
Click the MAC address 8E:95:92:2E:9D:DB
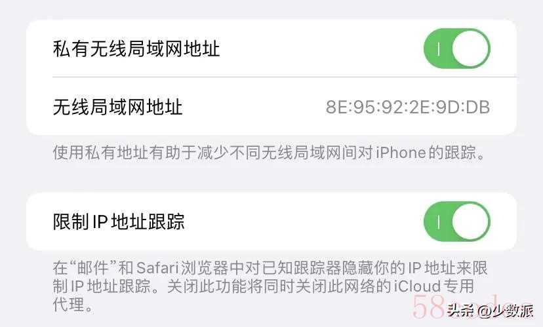click(x=408, y=107)
